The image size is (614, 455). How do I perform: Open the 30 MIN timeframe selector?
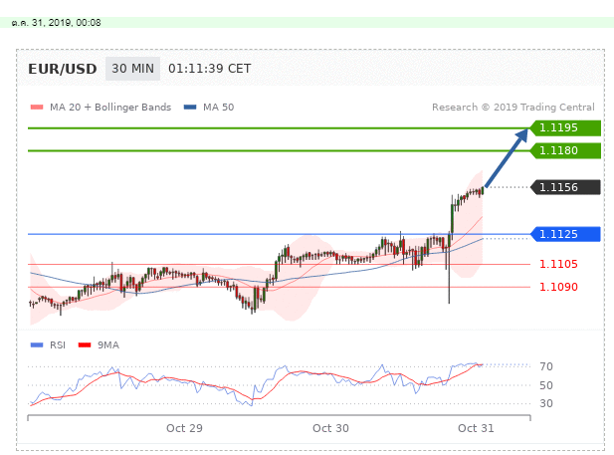131,69
